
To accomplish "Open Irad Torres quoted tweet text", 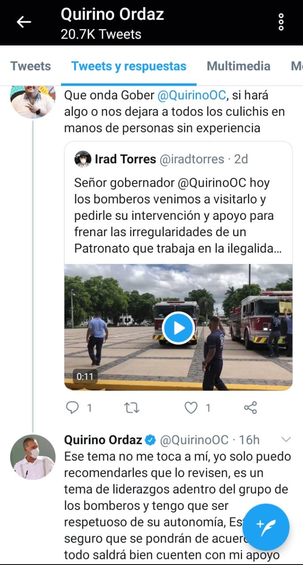I will point(174,215).
